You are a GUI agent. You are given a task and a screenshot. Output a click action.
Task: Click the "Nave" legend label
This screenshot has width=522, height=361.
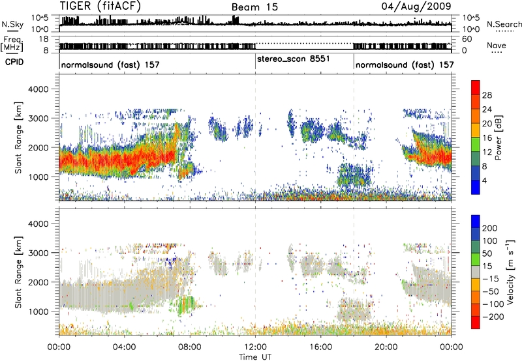(497, 45)
